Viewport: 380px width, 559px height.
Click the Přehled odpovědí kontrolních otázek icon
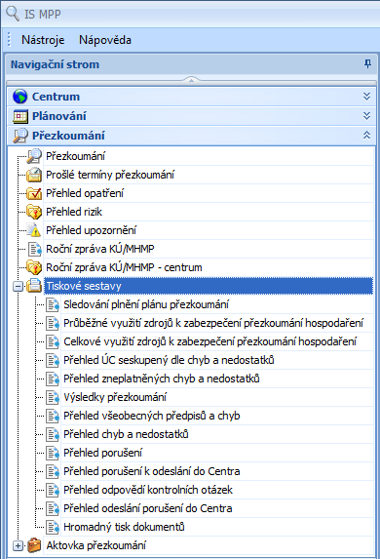53,490
